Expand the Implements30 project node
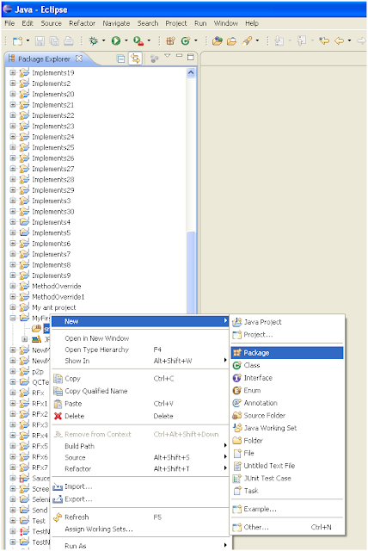 (x=13, y=212)
